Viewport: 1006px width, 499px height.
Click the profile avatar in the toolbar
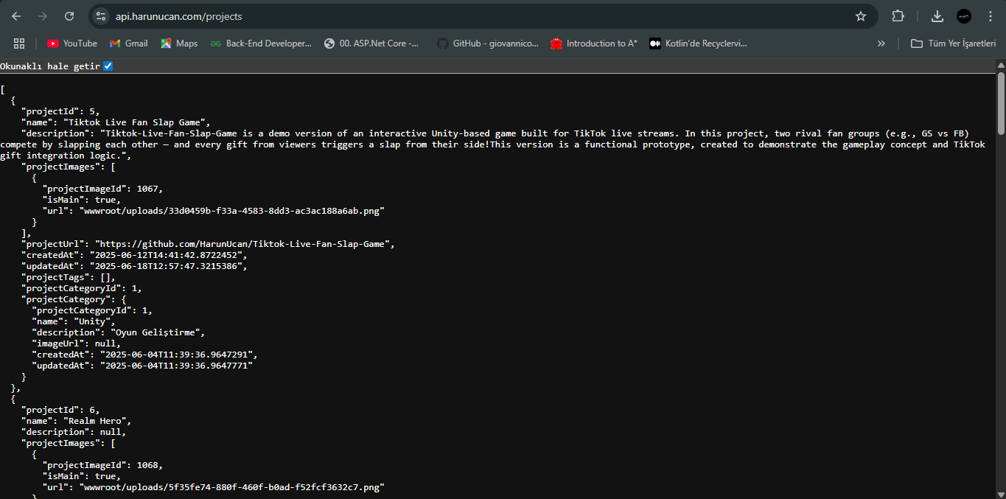pos(964,15)
